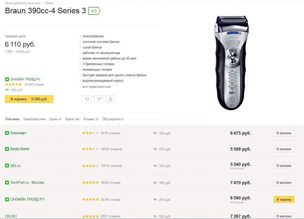304x219 pixels.
Task: Click the green star icon beside Media Markt
Action: click(7, 149)
